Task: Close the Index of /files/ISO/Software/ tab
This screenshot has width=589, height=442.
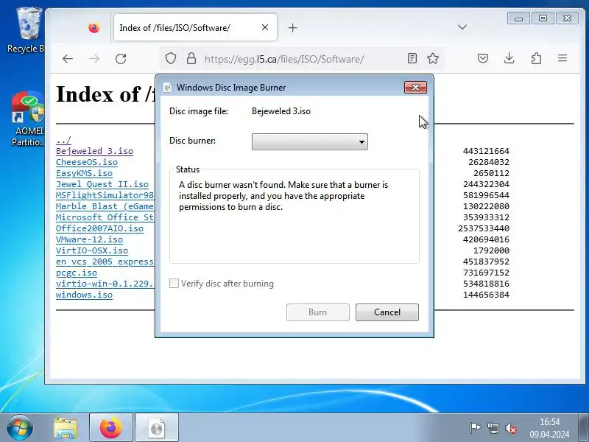Action: 265,27
